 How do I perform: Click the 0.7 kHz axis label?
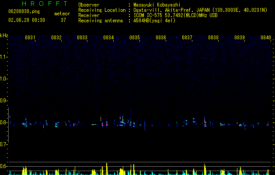pyautogui.click(x=4, y=144)
